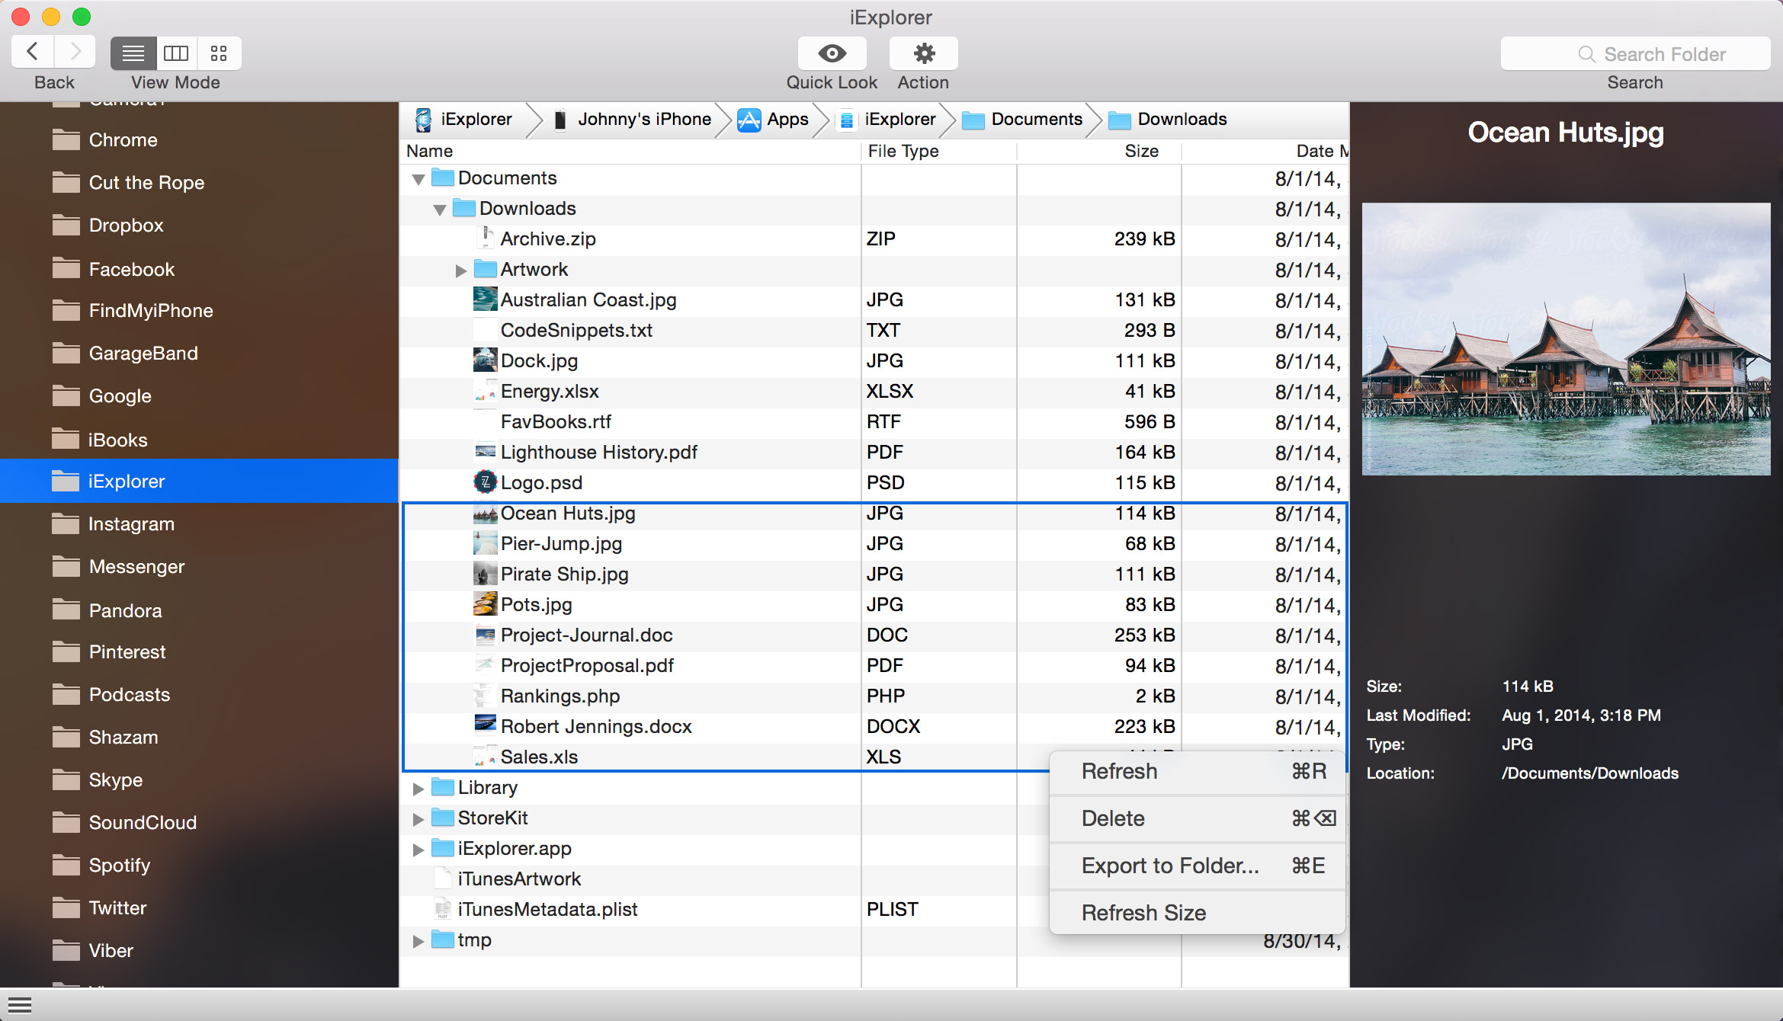Choose Export to Folder from context menu
Image resolution: width=1783 pixels, height=1021 pixels.
point(1170,866)
